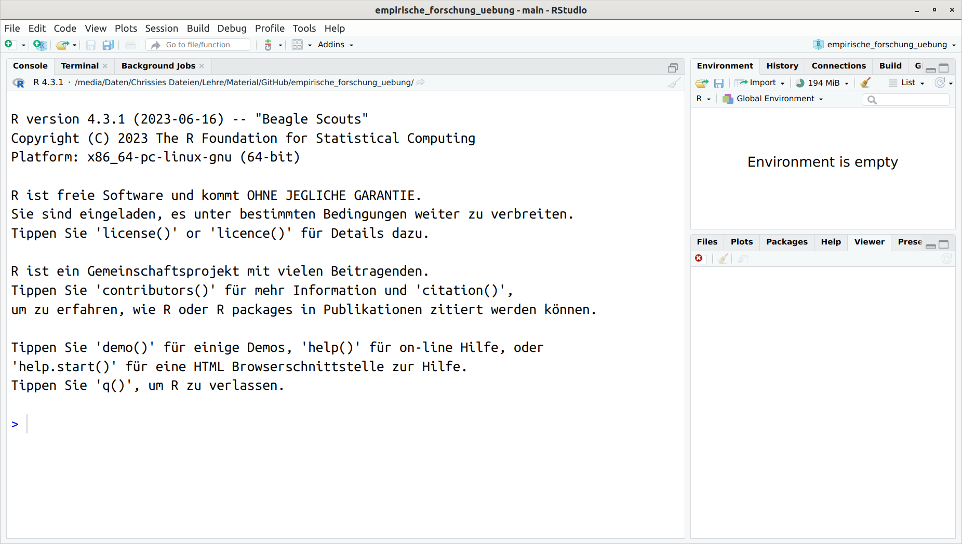Open the R language selector dropdown
This screenshot has width=962, height=544.
pos(703,99)
